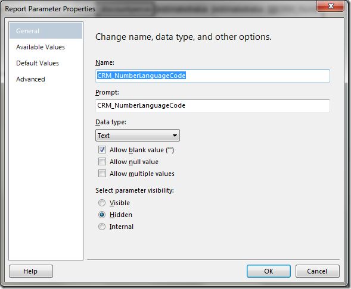Confirm with the OK button
Screen dimensions: 351x289
coord(269,271)
